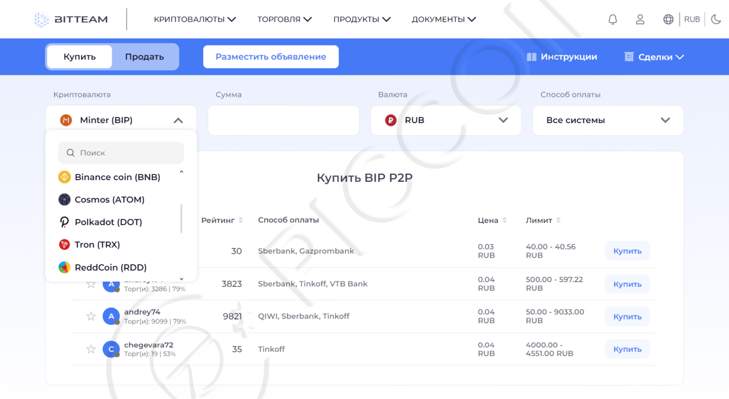Click the RUB ruble currency icon
Screen dimensions: 729x399
(391, 120)
